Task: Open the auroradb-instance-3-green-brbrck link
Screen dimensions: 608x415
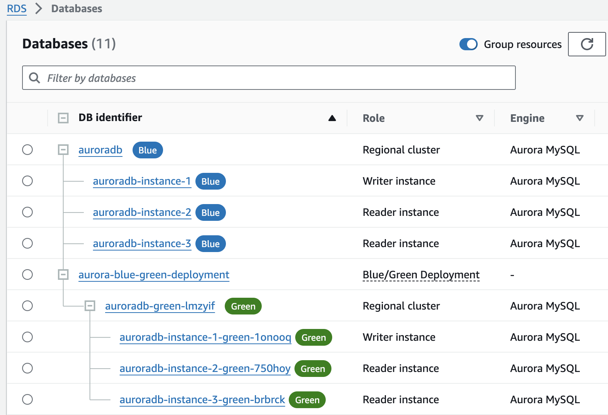Action: point(202,400)
